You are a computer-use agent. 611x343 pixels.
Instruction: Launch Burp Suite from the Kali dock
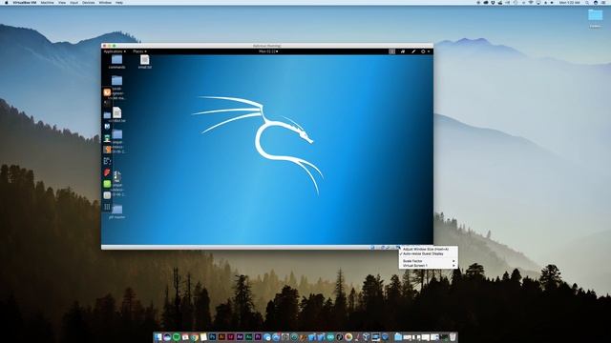(x=107, y=150)
